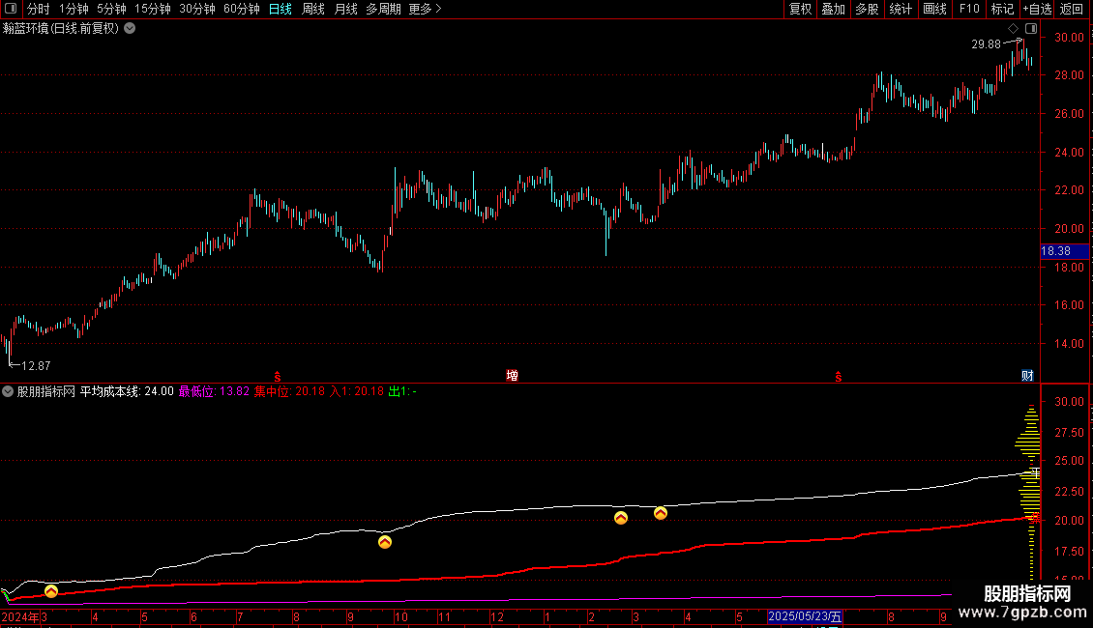Image resolution: width=1093 pixels, height=628 pixels.
Task: Switch to 周线 weekly chart
Action: pos(313,9)
